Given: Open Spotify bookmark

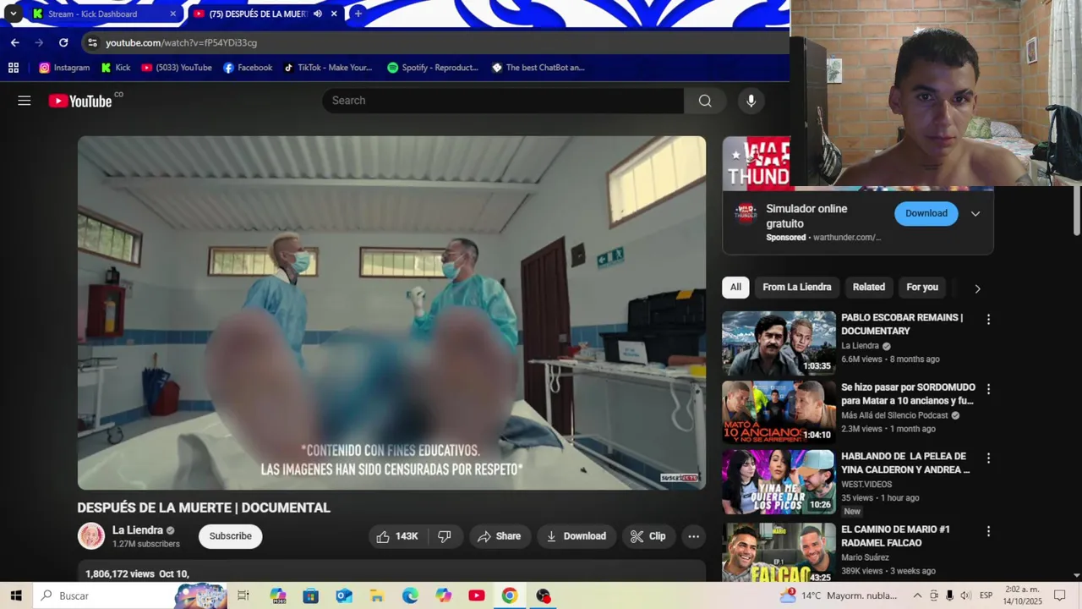Looking at the screenshot, I should pyautogui.click(x=433, y=68).
